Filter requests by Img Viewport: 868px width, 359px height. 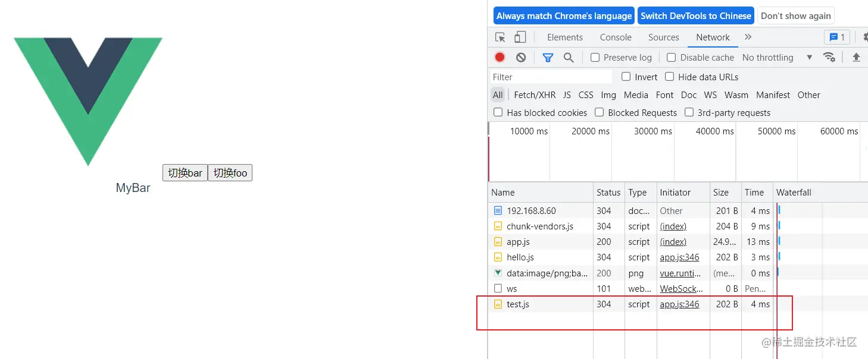[608, 95]
